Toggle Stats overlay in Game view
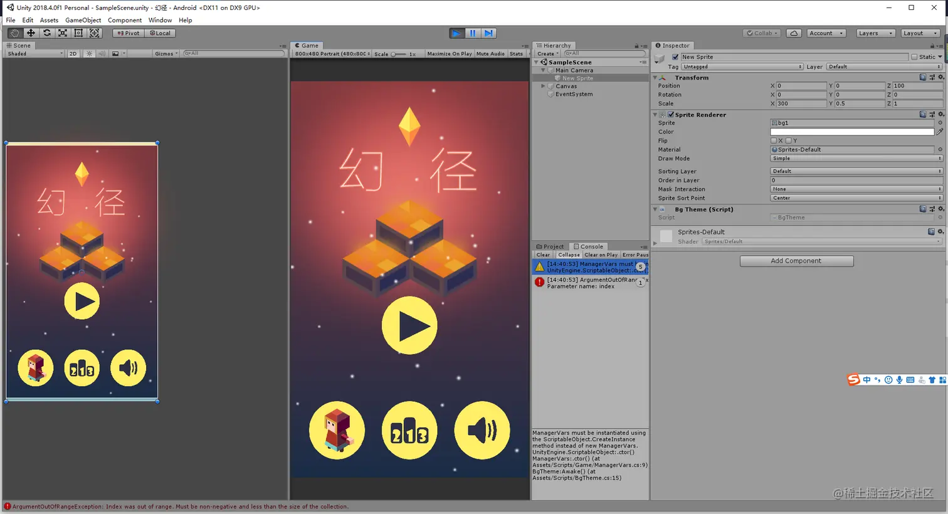 coord(516,54)
